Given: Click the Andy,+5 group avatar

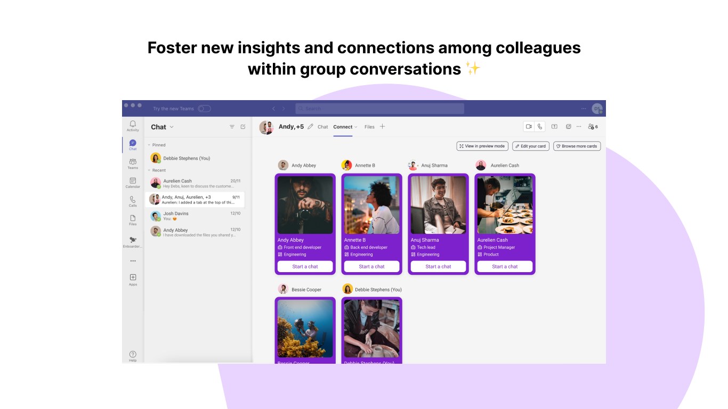Looking at the screenshot, I should (x=266, y=127).
